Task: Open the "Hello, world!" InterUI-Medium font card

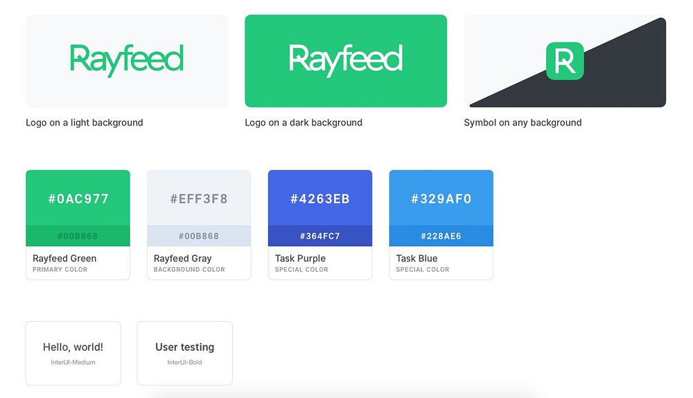Action: point(73,353)
